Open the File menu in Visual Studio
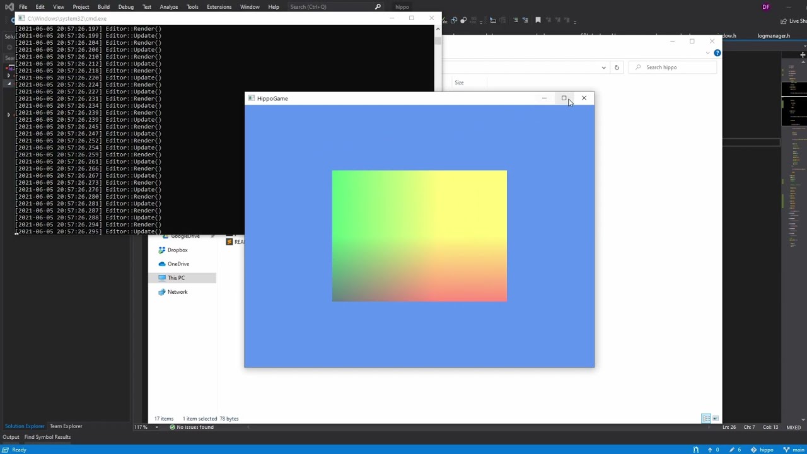 click(x=23, y=7)
